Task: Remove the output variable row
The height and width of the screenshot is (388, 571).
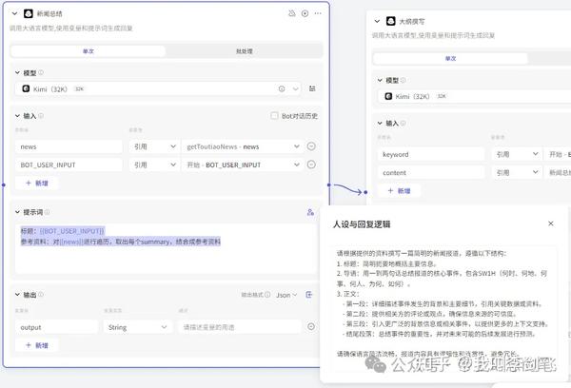Action: [x=311, y=327]
